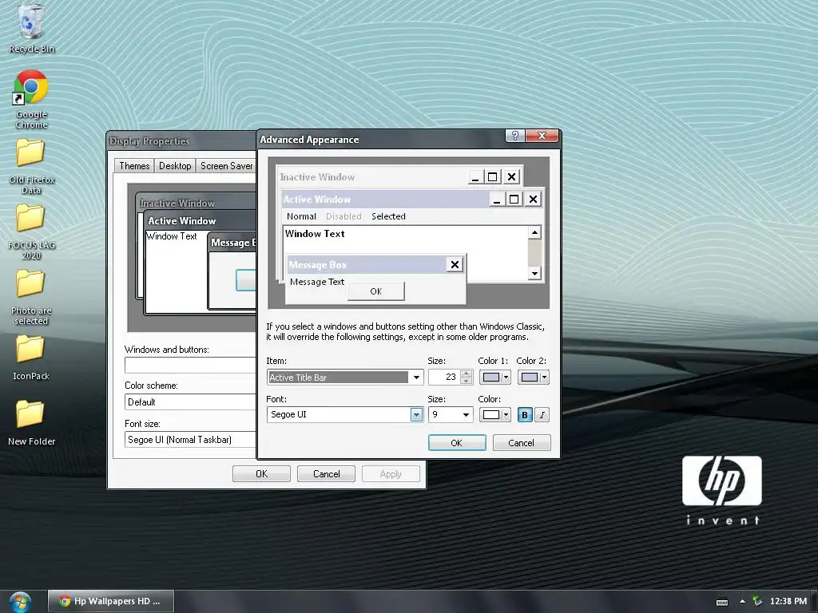The image size is (818, 613).
Task: Open the font Color picker
Action: (494, 414)
